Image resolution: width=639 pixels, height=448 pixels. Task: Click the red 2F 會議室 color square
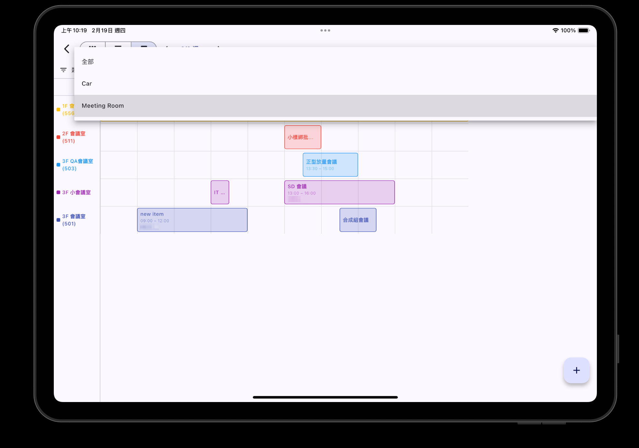[x=58, y=137]
